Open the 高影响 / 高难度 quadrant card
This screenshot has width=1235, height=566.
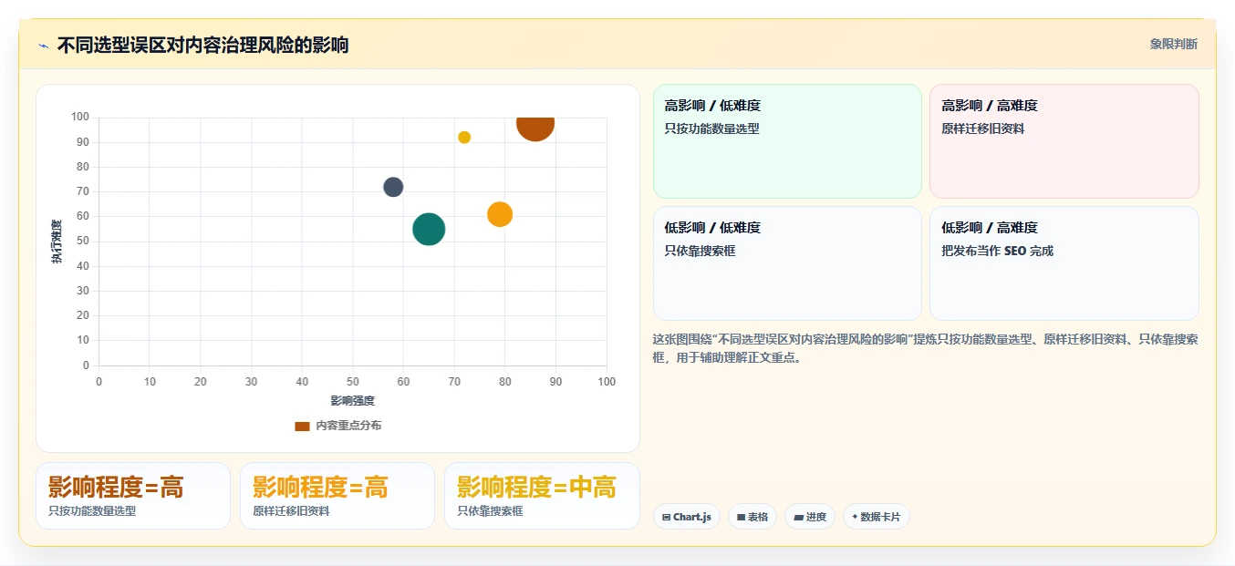(x=1064, y=141)
